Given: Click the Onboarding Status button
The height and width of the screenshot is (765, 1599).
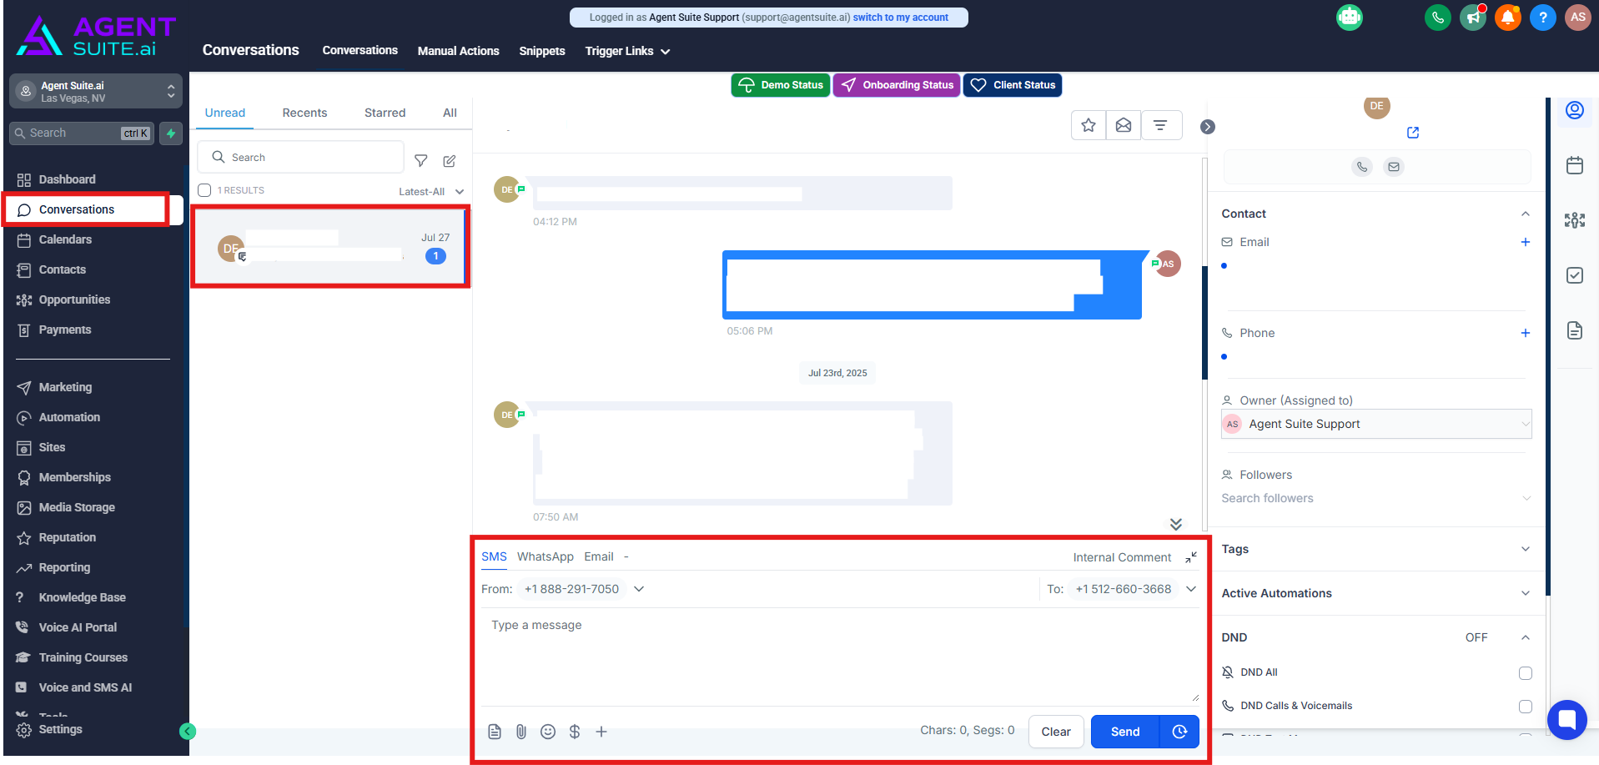Looking at the screenshot, I should tap(897, 85).
